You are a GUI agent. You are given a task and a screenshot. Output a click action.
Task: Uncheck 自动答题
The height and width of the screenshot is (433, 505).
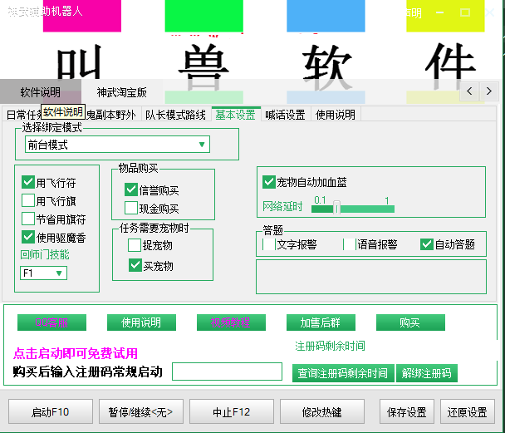pos(427,244)
